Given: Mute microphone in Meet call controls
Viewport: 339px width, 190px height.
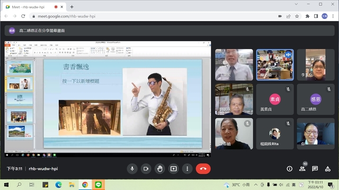Looking at the screenshot, I should 132,169.
